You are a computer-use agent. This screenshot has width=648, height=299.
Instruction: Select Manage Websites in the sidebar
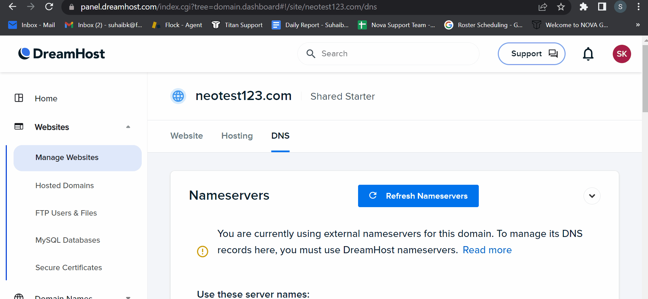[x=78, y=158]
